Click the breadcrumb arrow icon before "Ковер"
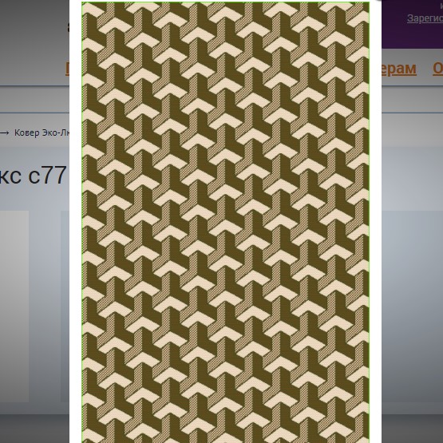Image resolution: width=443 pixels, height=443 pixels. coord(4,133)
